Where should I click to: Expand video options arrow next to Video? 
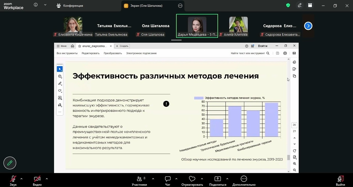pos(47,179)
